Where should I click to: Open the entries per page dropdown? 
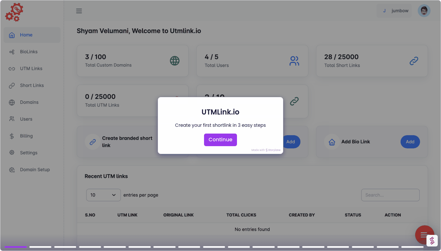(103, 195)
